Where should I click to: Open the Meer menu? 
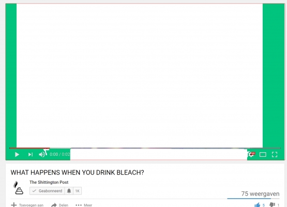coord(84,205)
